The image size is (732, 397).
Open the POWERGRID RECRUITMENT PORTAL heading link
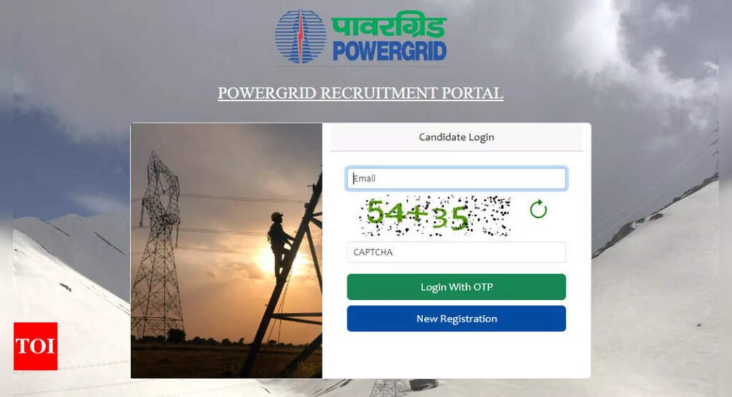(x=360, y=93)
